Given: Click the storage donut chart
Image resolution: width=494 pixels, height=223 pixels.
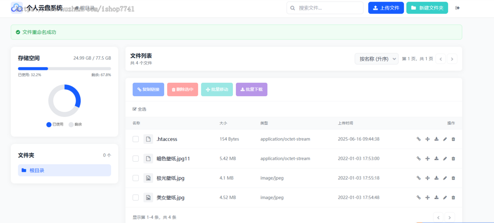Looking at the screenshot, I should 65,101.
